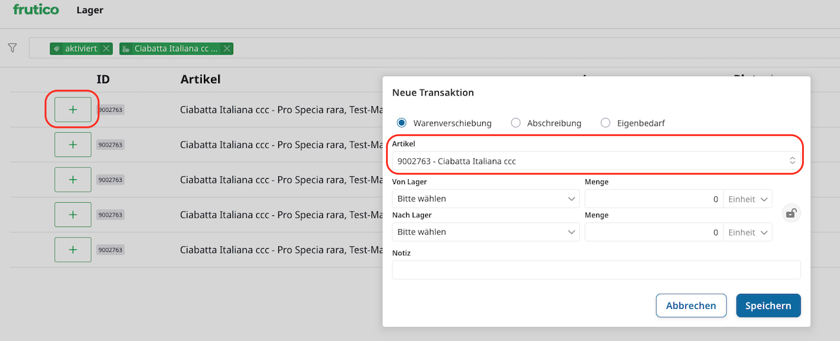Click the plus button in third row

pyautogui.click(x=73, y=179)
